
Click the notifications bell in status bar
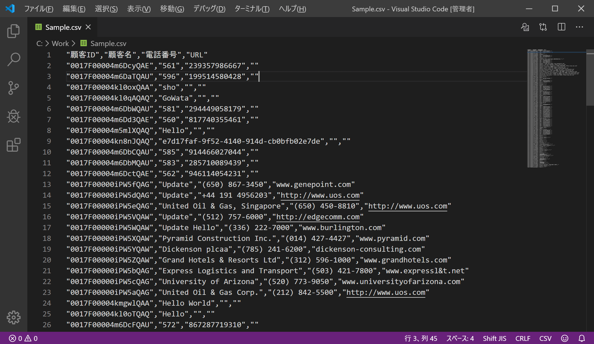[582, 338]
